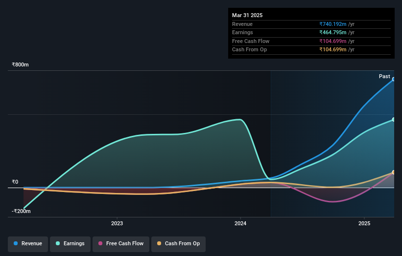Select the 2025 x-axis label
This screenshot has width=402, height=256.
tap(364, 223)
